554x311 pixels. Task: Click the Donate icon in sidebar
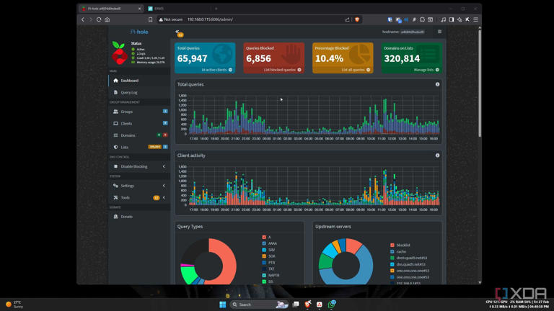point(115,217)
